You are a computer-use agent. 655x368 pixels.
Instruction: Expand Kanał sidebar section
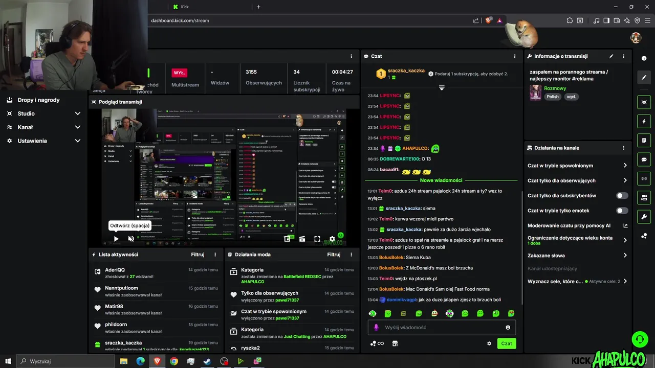point(43,127)
